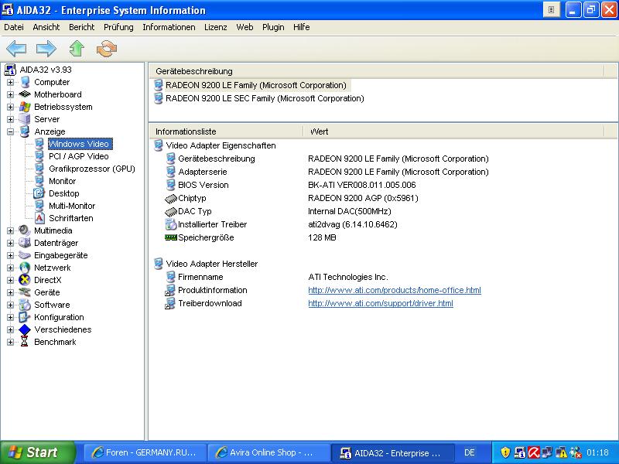Click the Treiberdownload shortcut icon

point(170,303)
